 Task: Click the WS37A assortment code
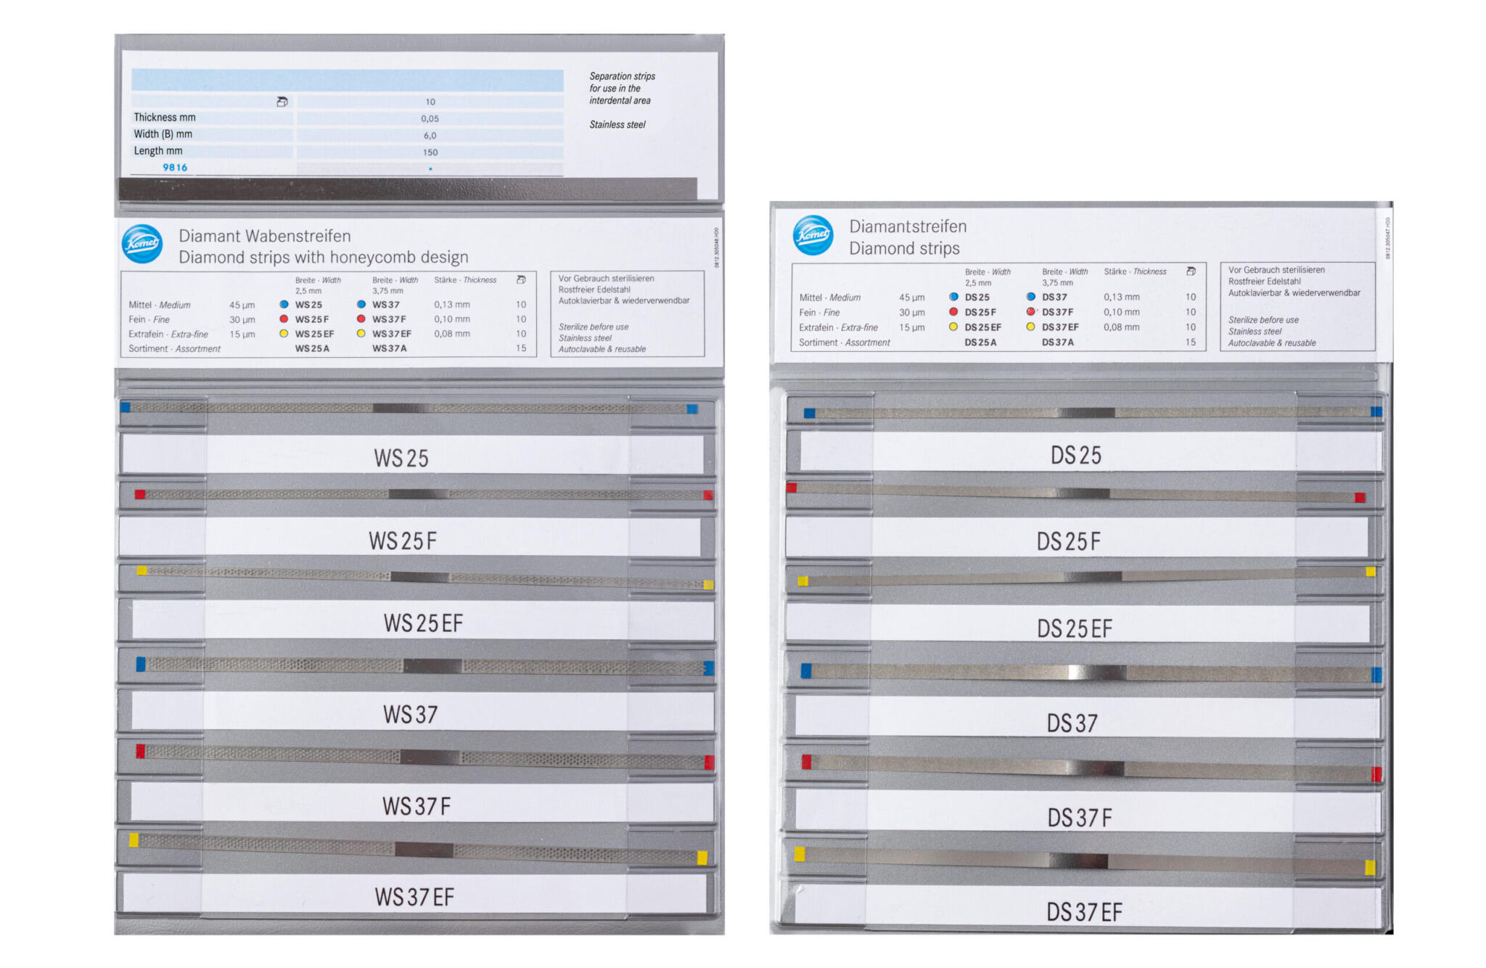[x=390, y=349]
